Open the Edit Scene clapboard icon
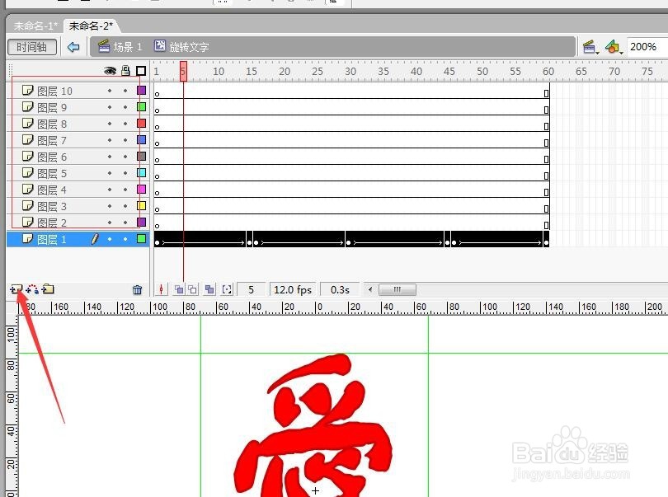The height and width of the screenshot is (497, 668). (x=589, y=46)
